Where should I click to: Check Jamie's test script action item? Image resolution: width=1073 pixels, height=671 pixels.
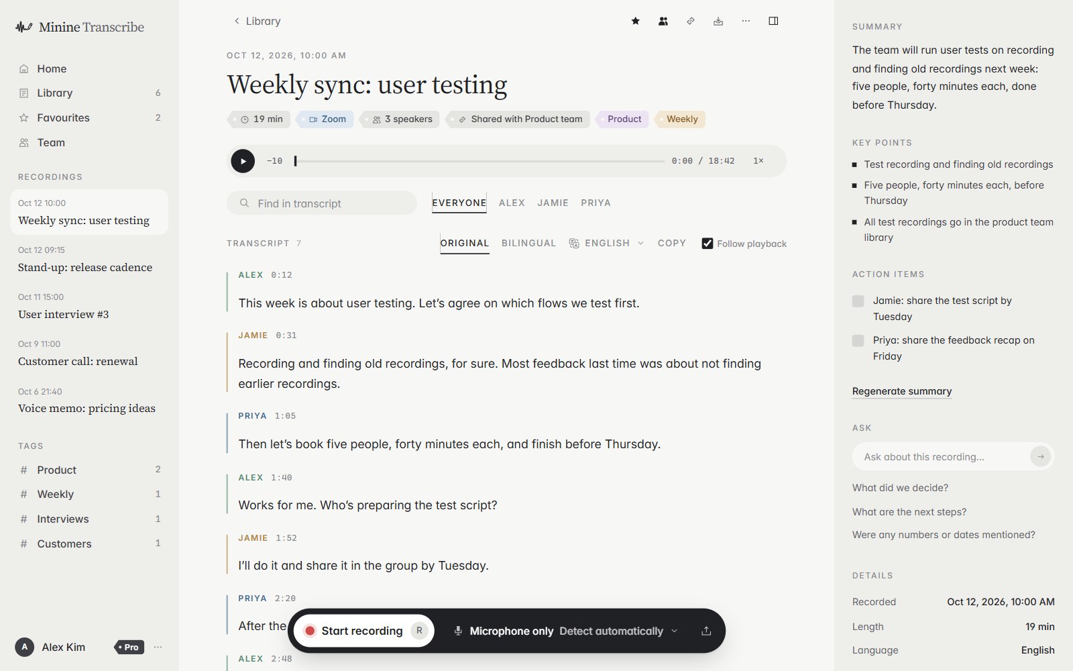pos(858,301)
